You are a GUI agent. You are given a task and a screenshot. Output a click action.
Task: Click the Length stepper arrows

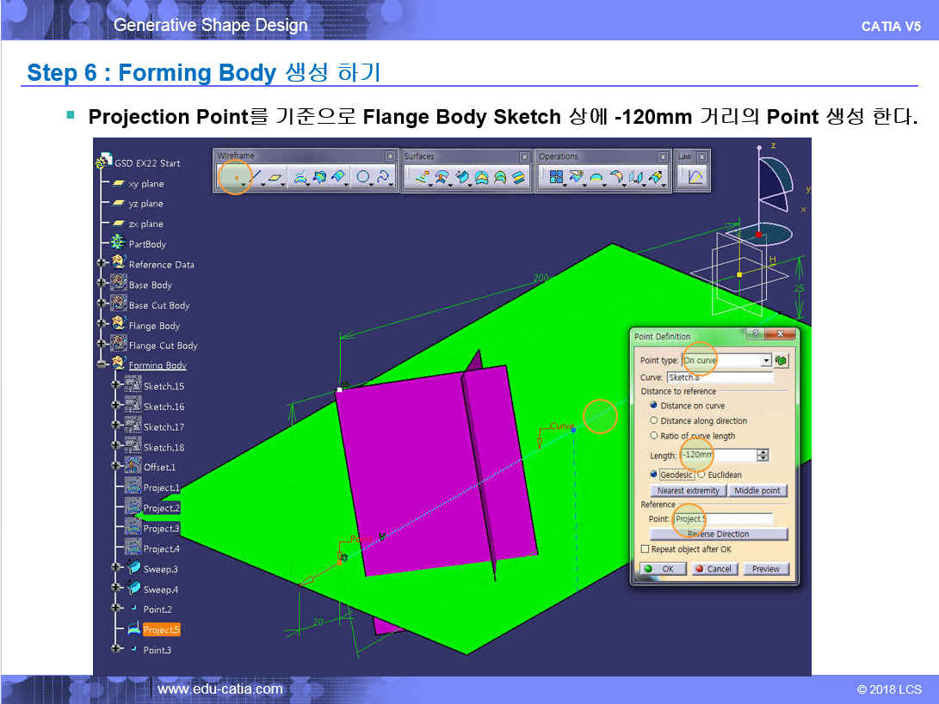[x=763, y=455]
